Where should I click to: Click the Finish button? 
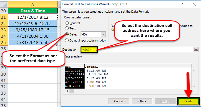click(188, 101)
